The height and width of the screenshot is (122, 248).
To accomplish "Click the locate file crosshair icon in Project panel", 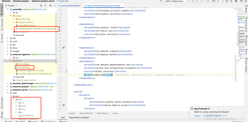I will [x=42, y=6].
